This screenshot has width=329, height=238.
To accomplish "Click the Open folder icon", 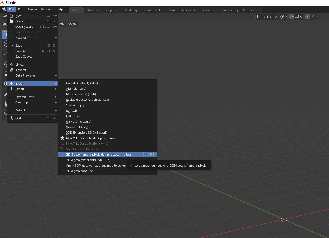I will pyautogui.click(x=12, y=21).
